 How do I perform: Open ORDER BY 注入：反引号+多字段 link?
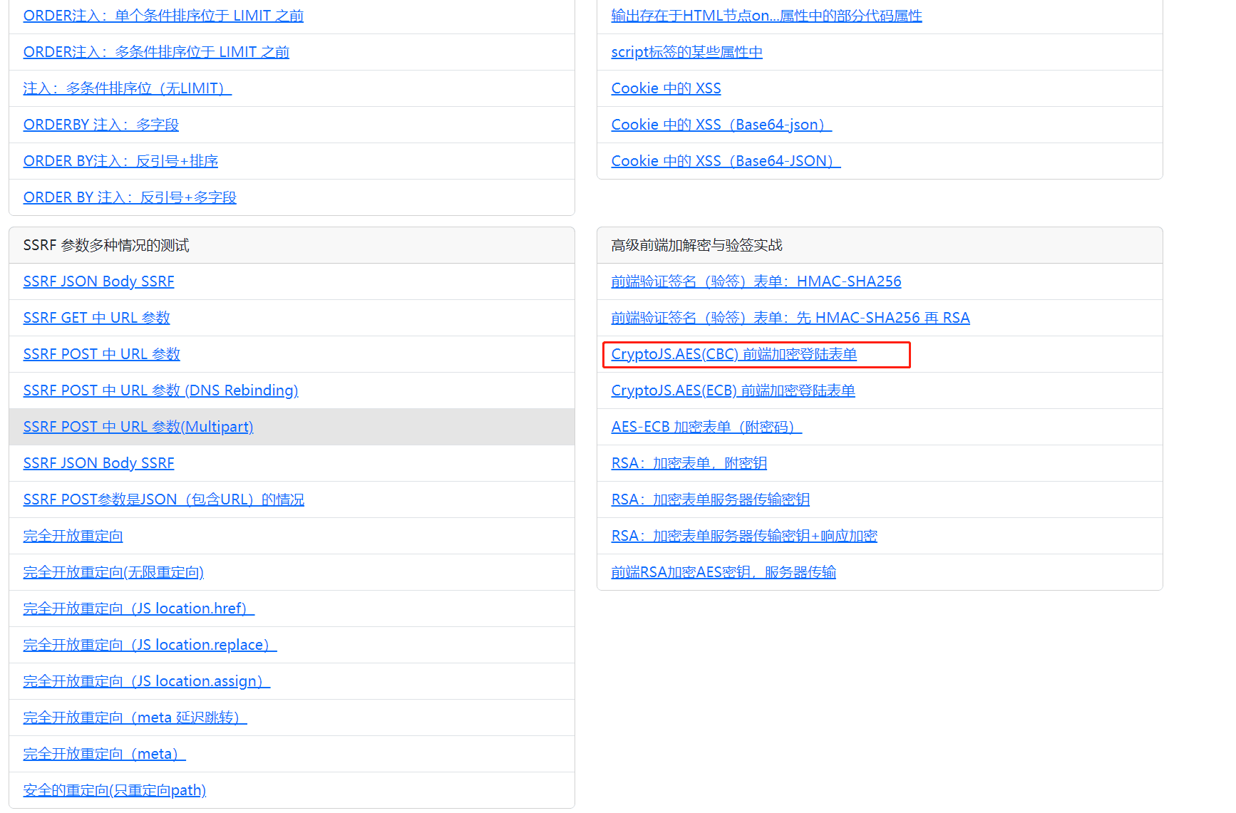(x=129, y=197)
